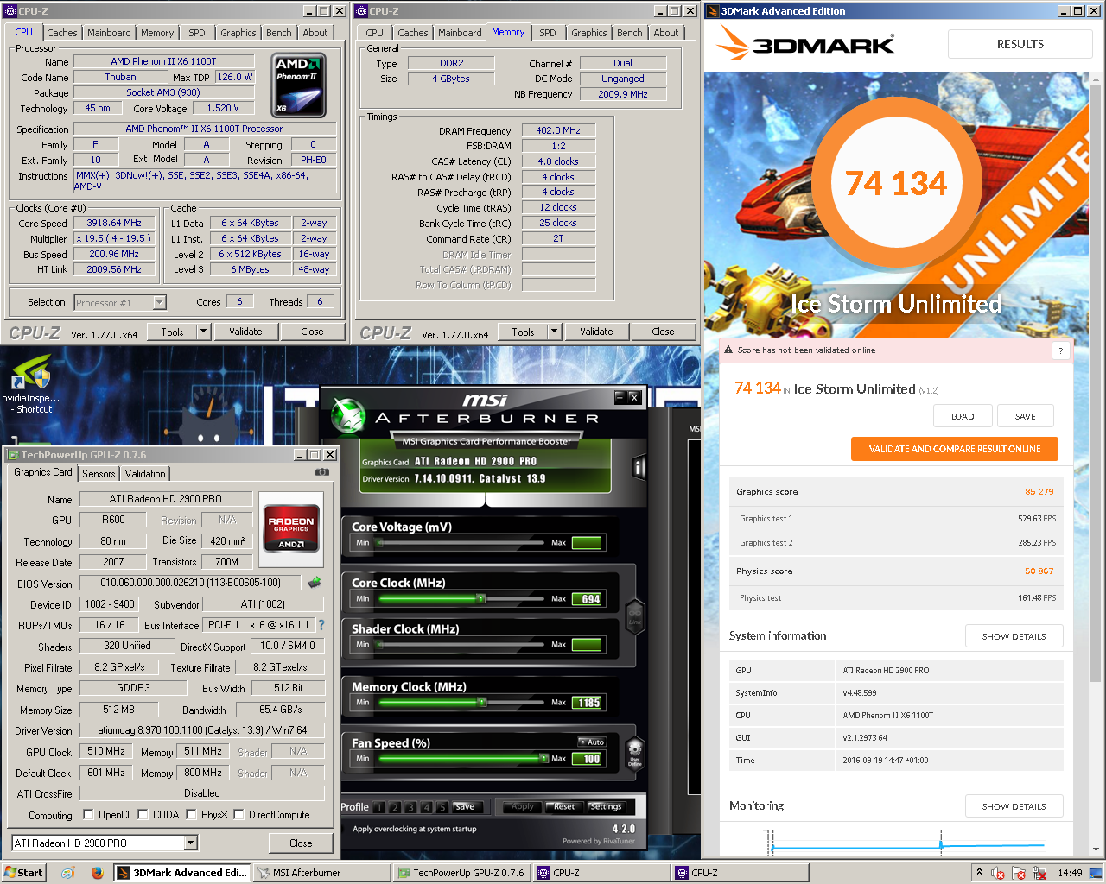Click the Core Clock slider handle

(x=481, y=598)
